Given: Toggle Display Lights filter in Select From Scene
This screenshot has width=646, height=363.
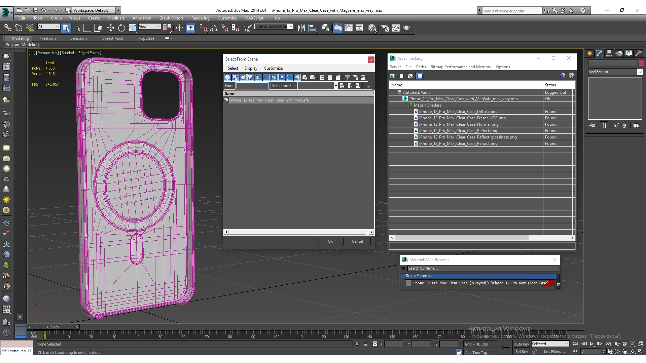Looking at the screenshot, I should click(x=243, y=77).
